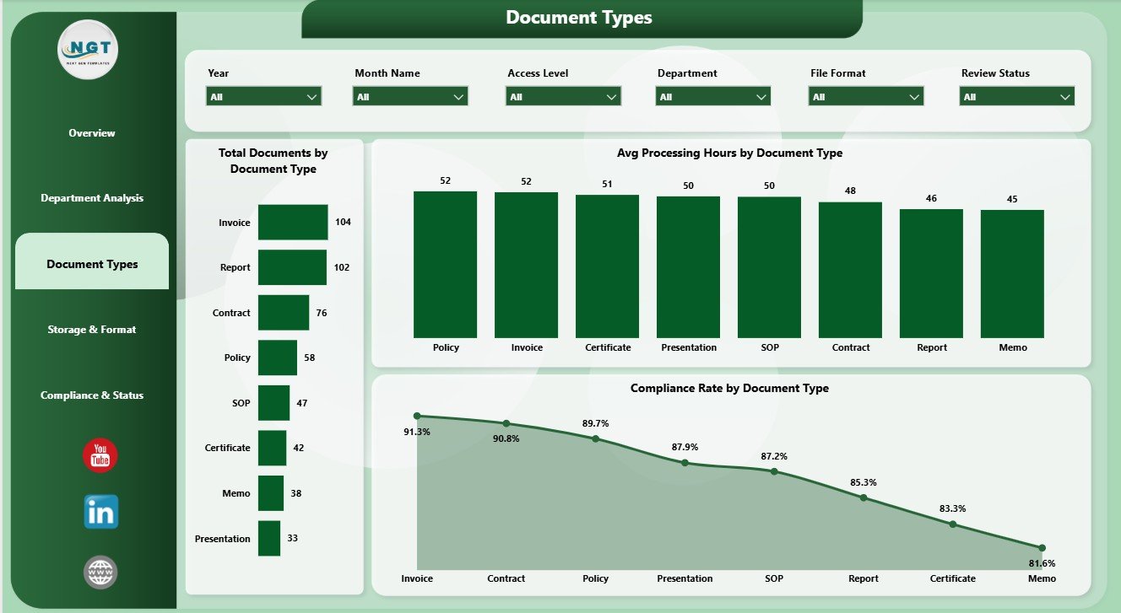Open the Storage & Format page
The image size is (1121, 613).
click(x=92, y=330)
